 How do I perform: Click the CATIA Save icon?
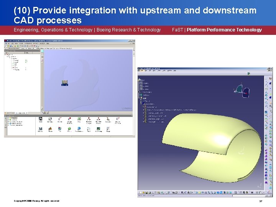146,192
